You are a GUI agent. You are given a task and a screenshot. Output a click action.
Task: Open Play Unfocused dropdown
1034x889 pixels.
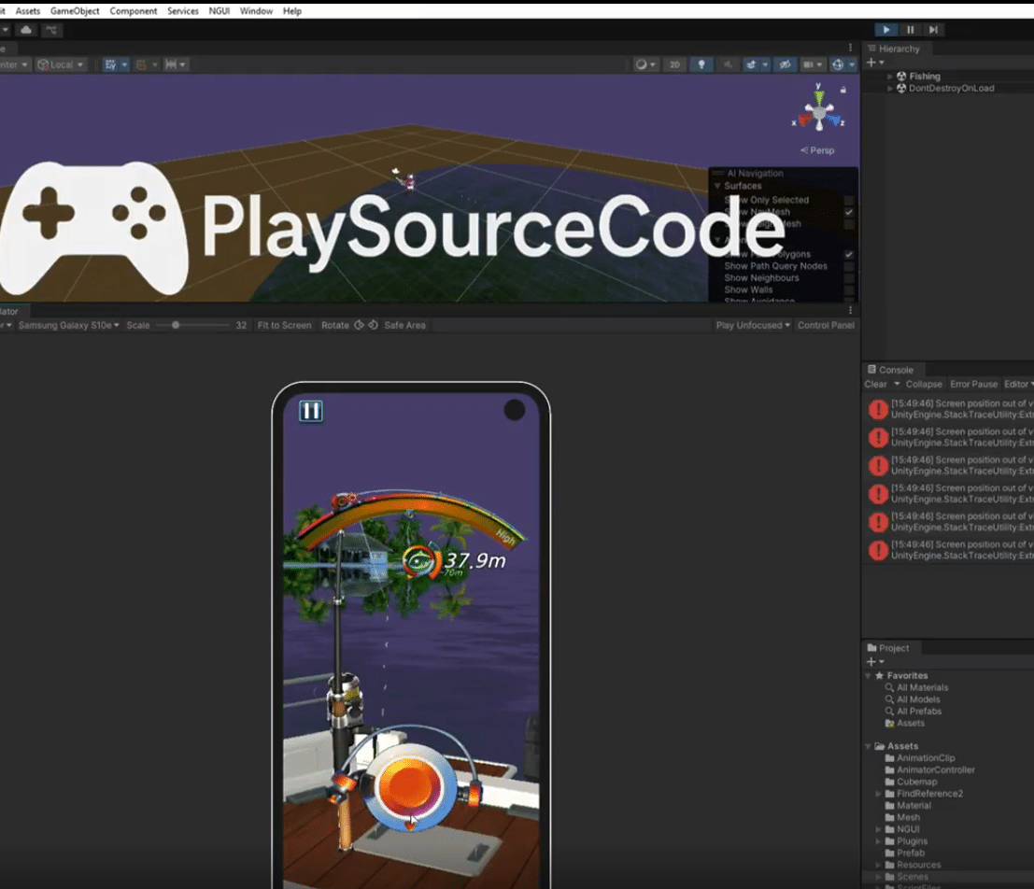tap(753, 325)
